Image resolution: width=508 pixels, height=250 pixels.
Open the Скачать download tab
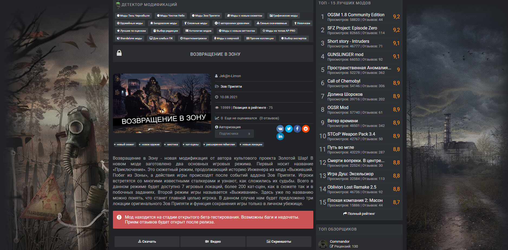coord(147,242)
